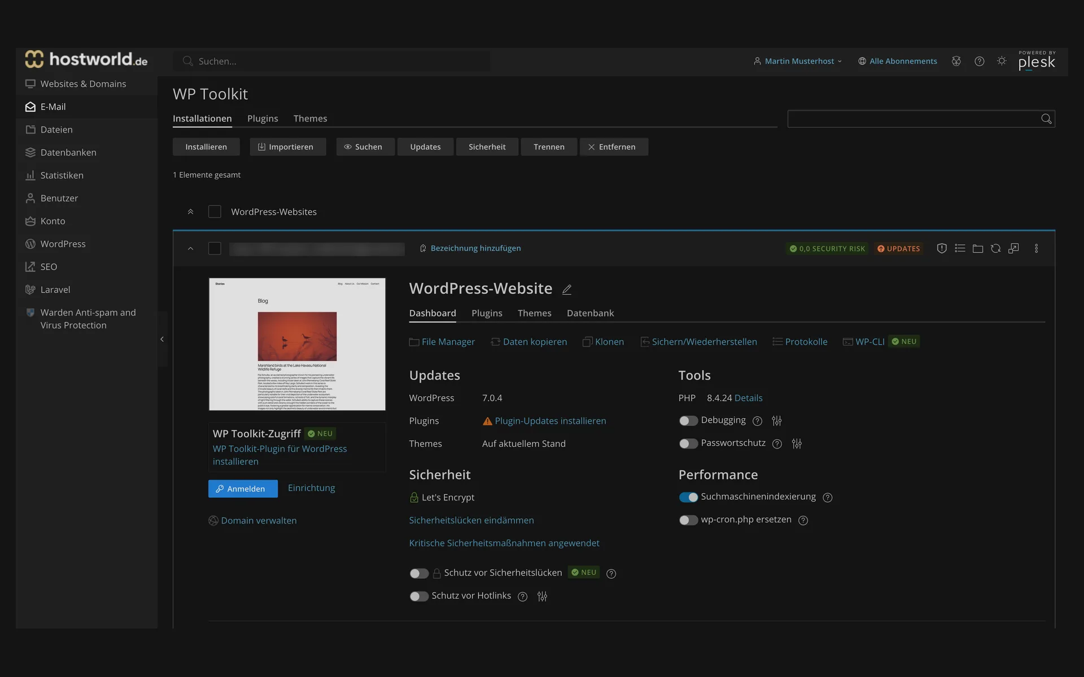The image size is (1084, 677).
Task: Check the checkbox of the installation row
Action: 215,248
